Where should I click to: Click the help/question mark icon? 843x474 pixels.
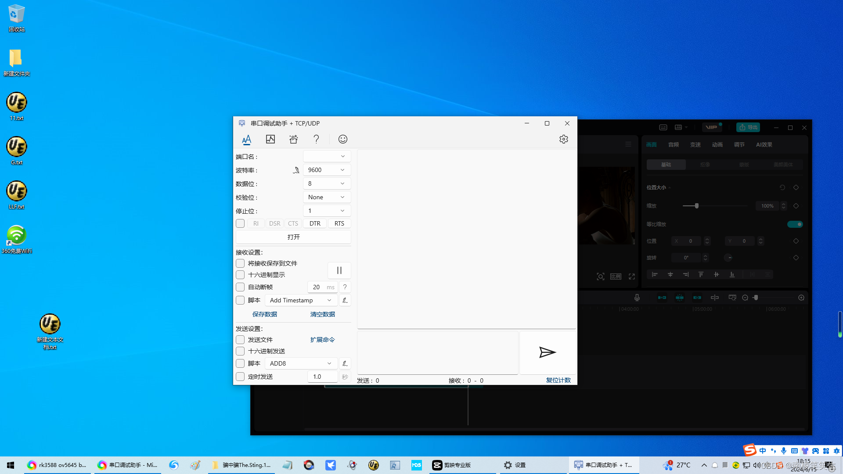tap(317, 139)
